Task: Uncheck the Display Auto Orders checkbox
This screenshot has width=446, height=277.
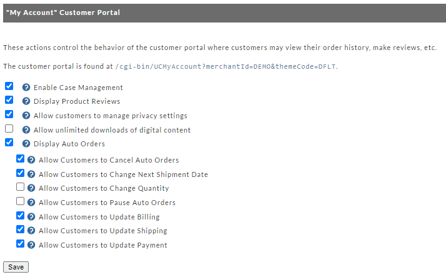Action: pos(9,143)
